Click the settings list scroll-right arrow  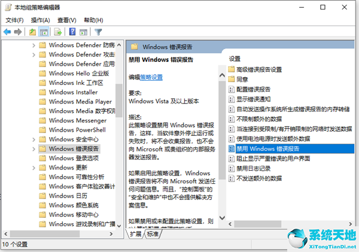point(350,224)
